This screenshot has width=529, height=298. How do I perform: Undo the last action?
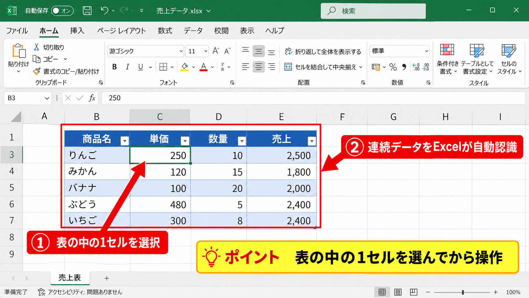pyautogui.click(x=105, y=10)
